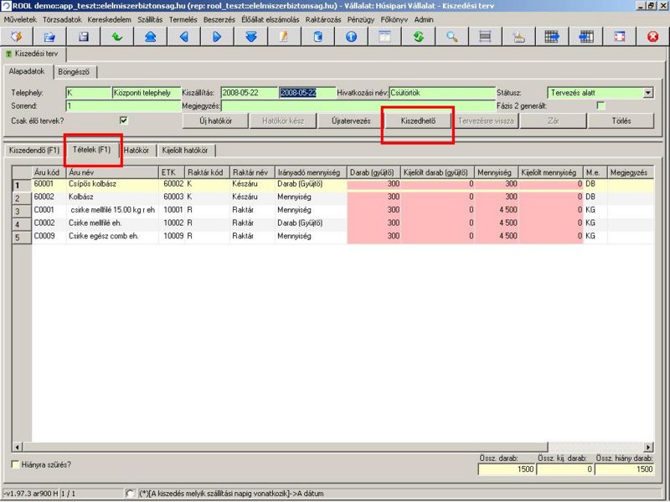Go to next record with right arrow
The image size is (670, 502).
(x=217, y=37)
